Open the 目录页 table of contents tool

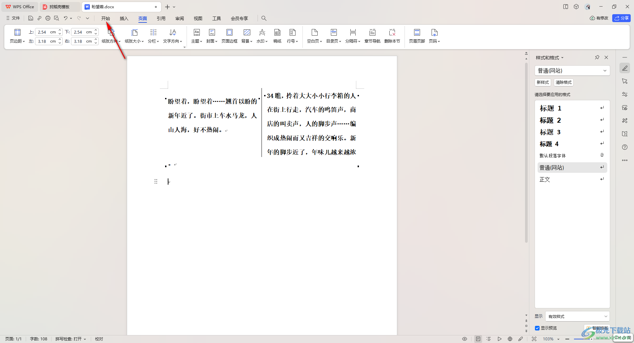(x=334, y=36)
